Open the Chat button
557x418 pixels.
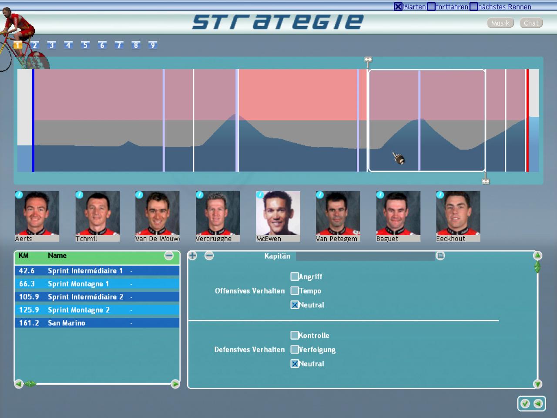531,23
